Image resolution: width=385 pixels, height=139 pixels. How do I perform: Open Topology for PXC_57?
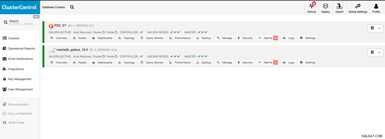coord(127,38)
